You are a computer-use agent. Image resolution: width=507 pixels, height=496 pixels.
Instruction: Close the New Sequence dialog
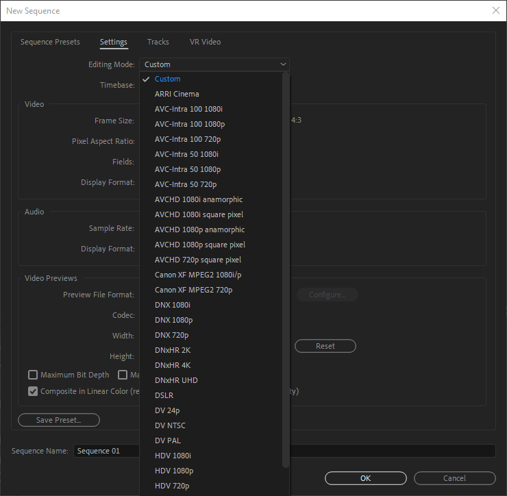[495, 10]
